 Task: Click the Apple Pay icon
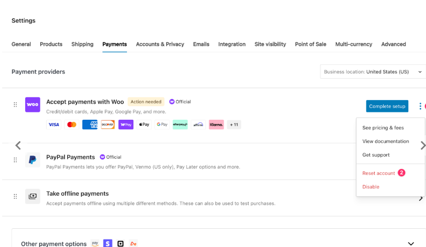click(144, 125)
